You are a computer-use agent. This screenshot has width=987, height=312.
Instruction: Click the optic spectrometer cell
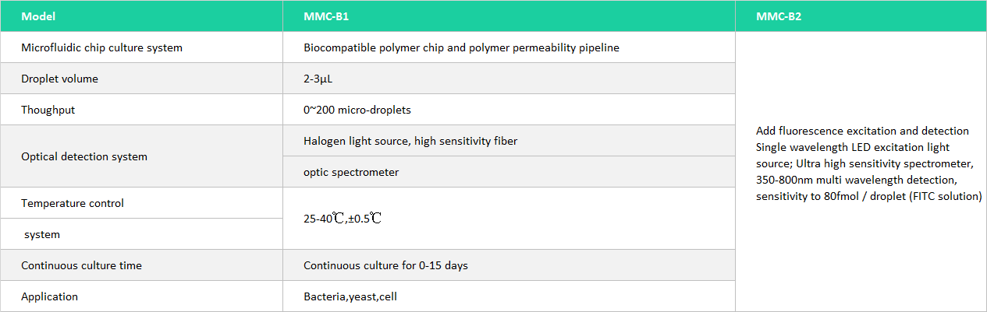351,172
